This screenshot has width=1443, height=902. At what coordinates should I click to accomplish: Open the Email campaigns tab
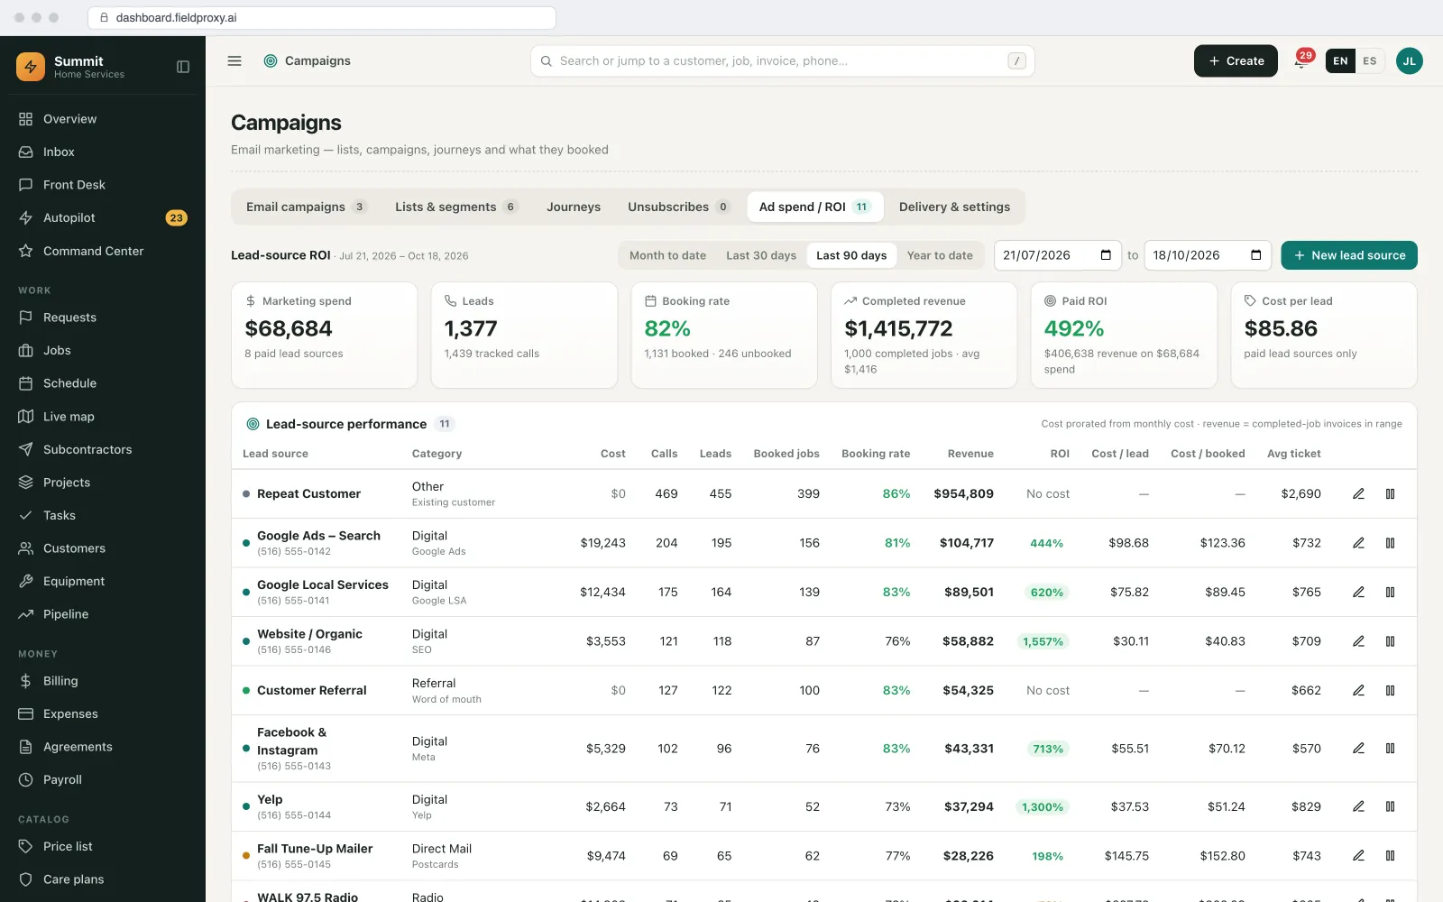coord(306,207)
